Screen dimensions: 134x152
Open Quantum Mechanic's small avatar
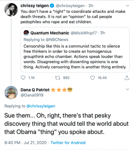click(x=26, y=33)
